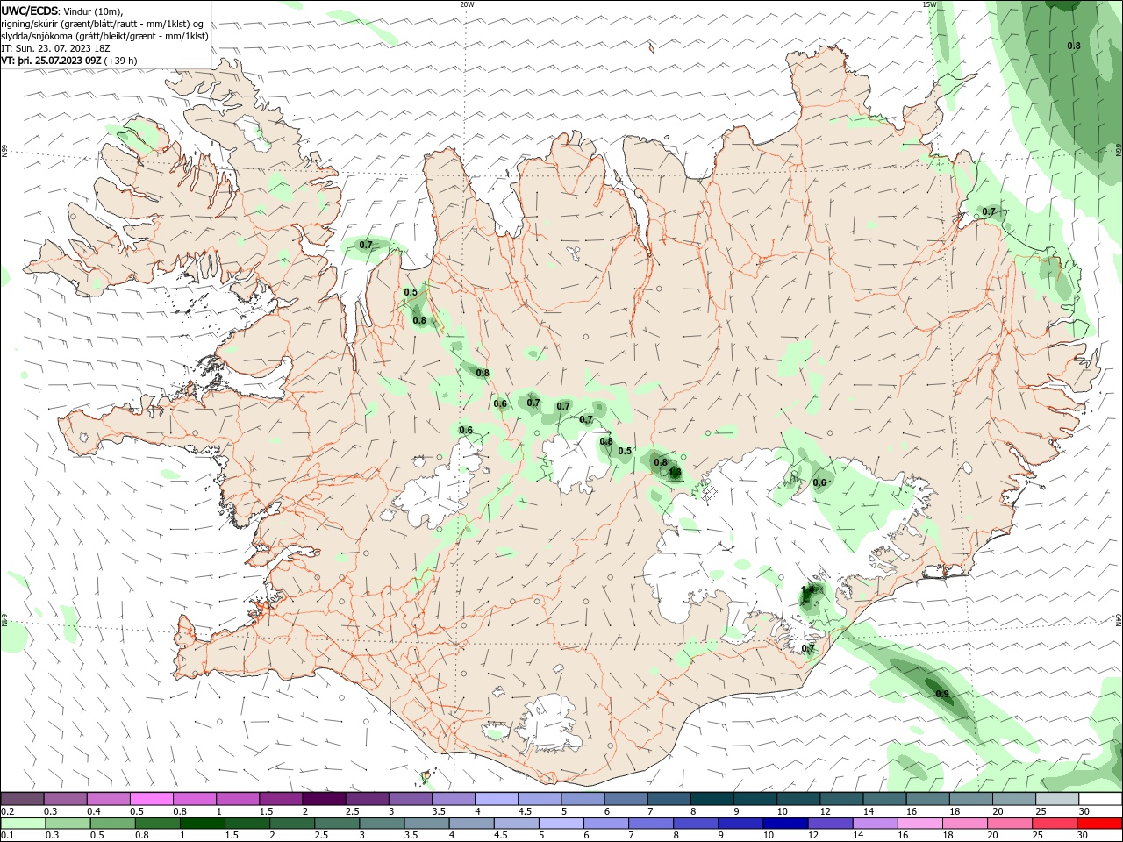The width and height of the screenshot is (1123, 842).
Task: Pick the white upper-legend swatch after 30
Action: click(x=1100, y=799)
